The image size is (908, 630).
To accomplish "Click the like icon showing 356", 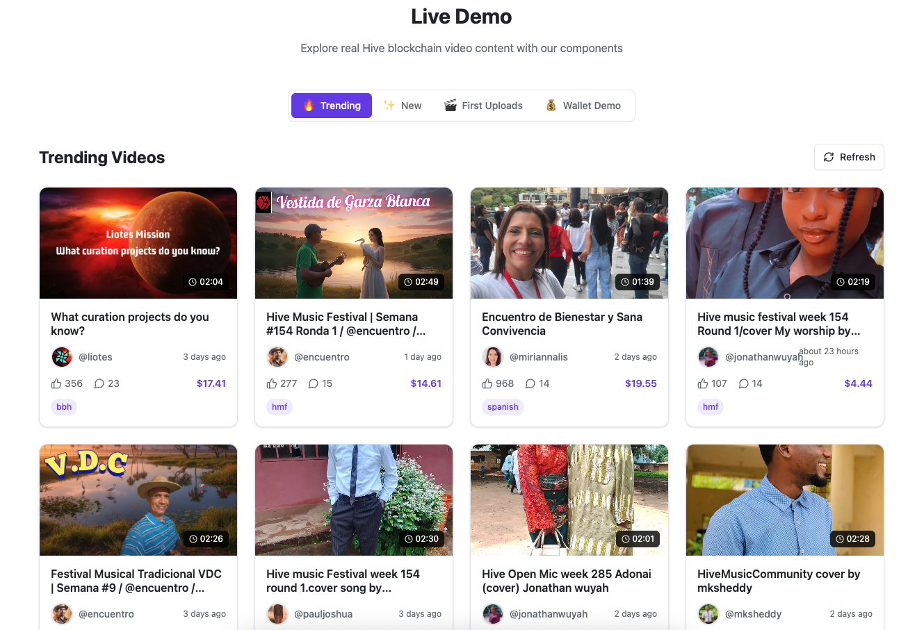I will click(56, 383).
